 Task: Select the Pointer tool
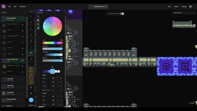(x=31, y=47)
